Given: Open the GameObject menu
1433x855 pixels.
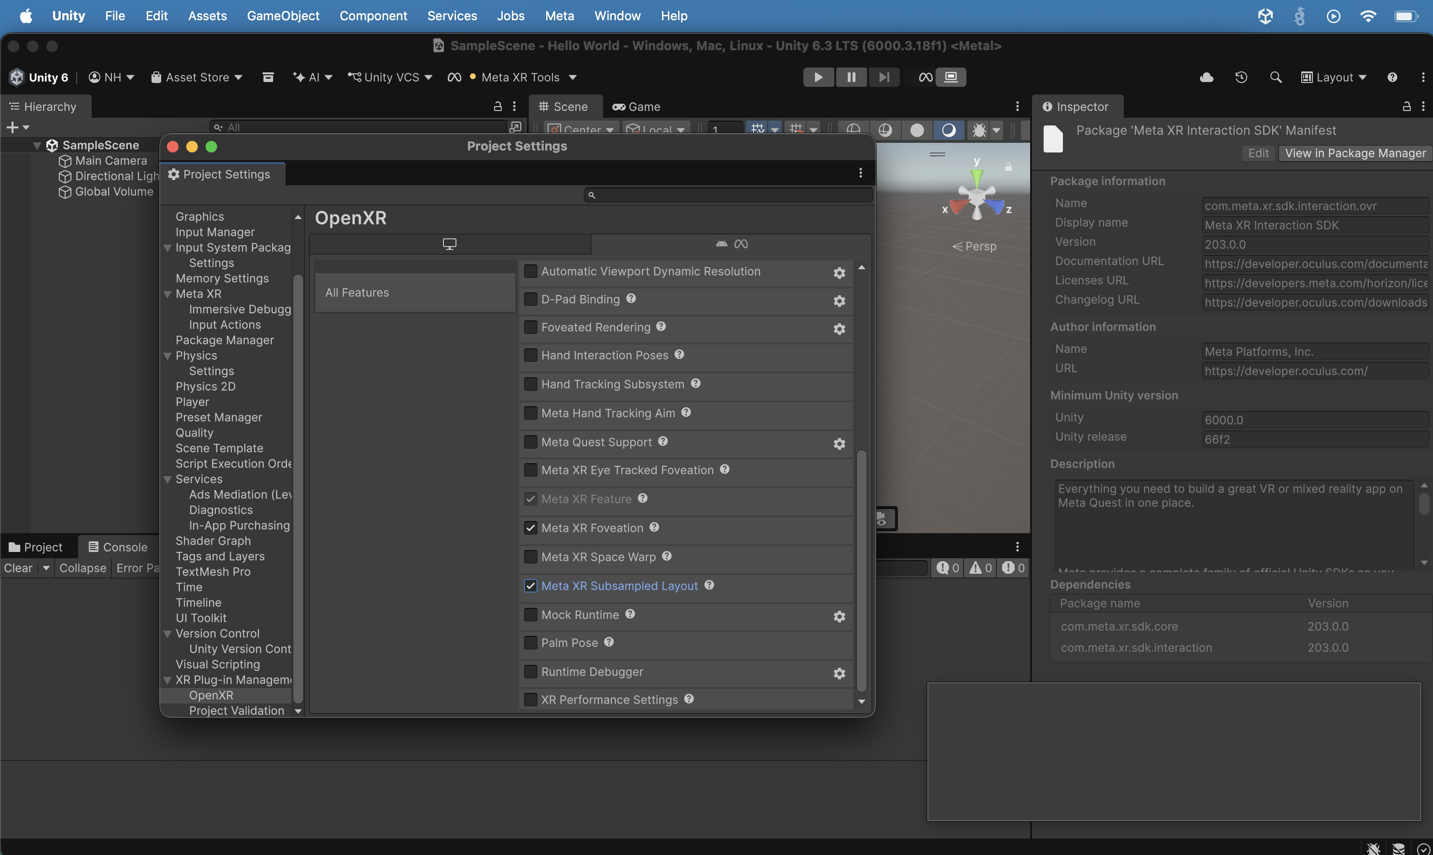Looking at the screenshot, I should point(283,15).
